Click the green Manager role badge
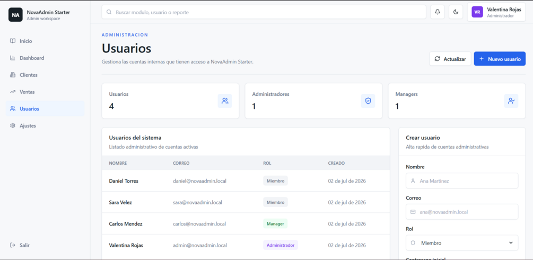The width and height of the screenshot is (533, 260). click(275, 223)
